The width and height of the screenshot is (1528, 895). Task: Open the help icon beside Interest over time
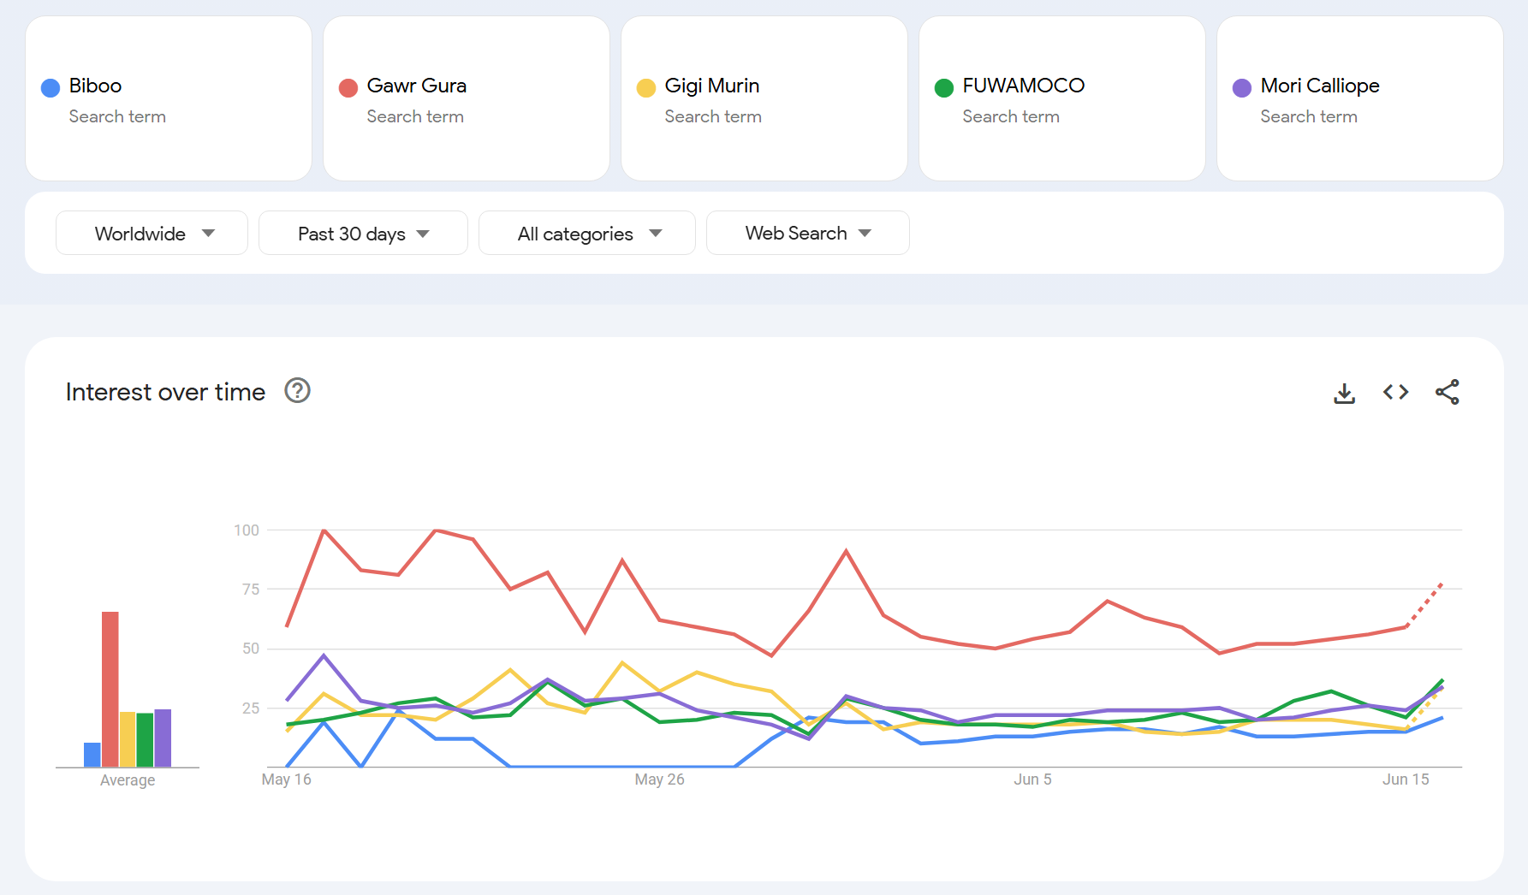pyautogui.click(x=297, y=391)
